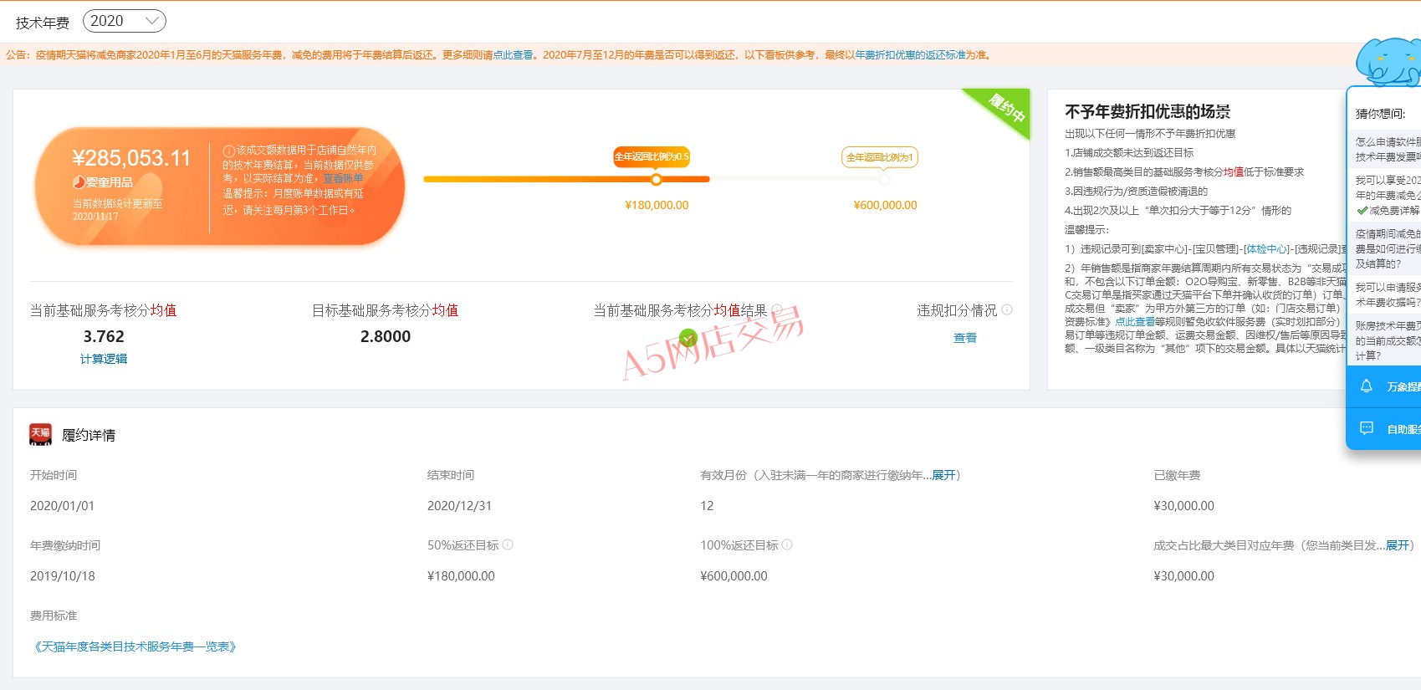Screen dimensions: 1421x690
Task: Click 全年返回比例为1 milestone label
Action: click(879, 157)
